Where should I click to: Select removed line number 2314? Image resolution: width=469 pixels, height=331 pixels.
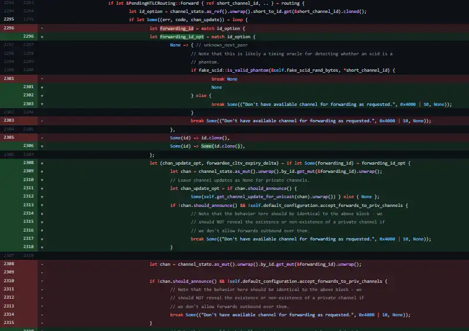[9, 315]
